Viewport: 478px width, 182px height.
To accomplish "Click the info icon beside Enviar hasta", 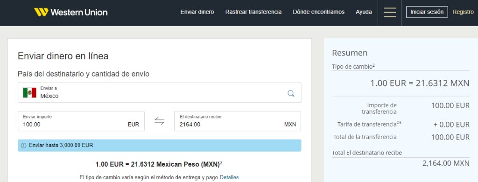I will 23,146.
